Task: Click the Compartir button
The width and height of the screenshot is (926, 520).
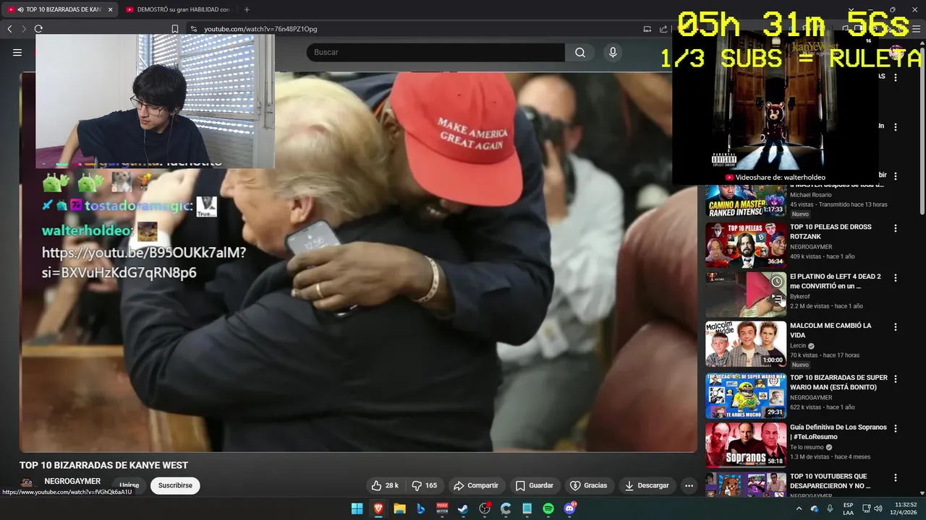Action: 475,485
